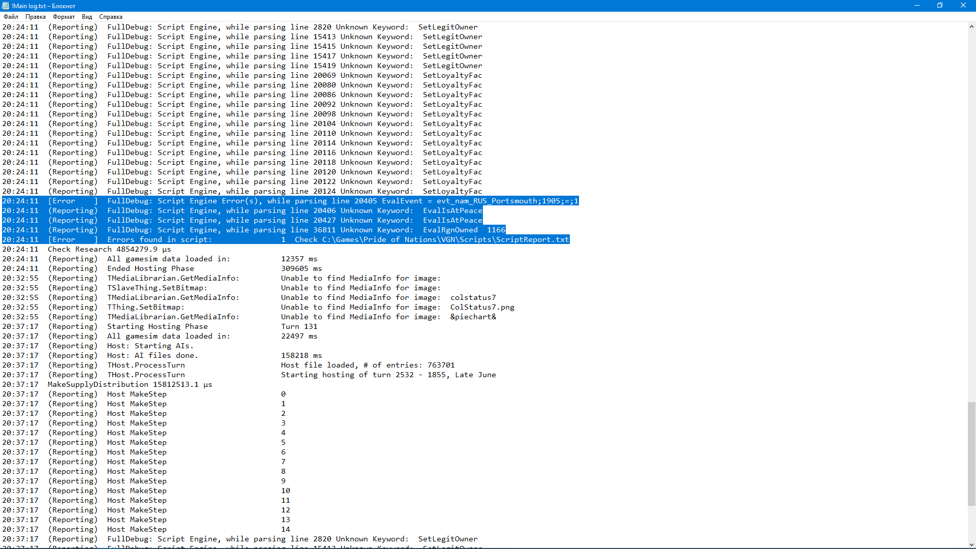
Task: Click the 'MakeSupplyDistribution 15812513.1 µs' line
Action: click(x=130, y=384)
